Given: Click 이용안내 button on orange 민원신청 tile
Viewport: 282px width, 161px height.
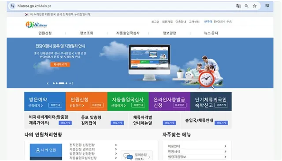Looking at the screenshot, I should (96, 105).
